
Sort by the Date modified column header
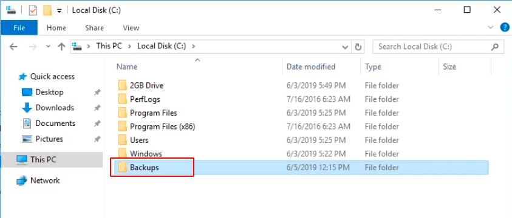click(x=311, y=67)
